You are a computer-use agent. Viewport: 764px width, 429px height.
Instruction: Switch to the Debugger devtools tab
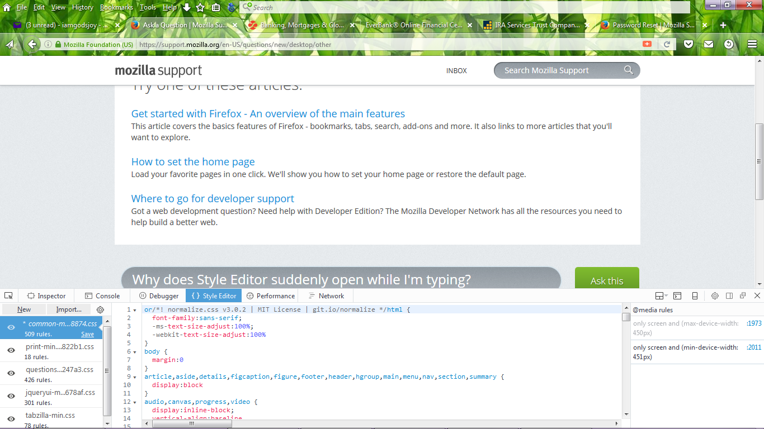pyautogui.click(x=159, y=296)
